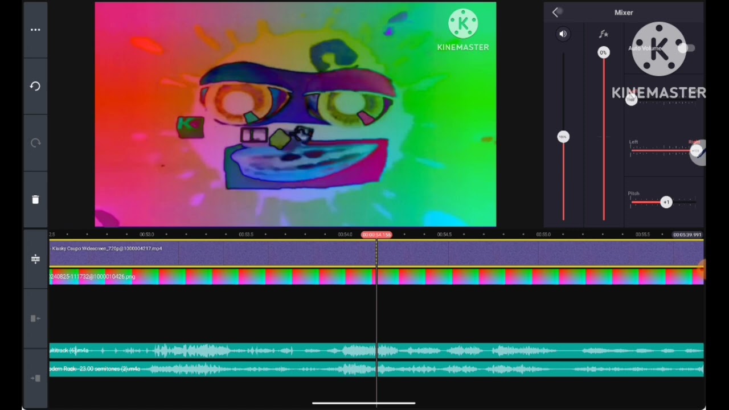This screenshot has width=729, height=410.
Task: Expand timeline tracks with the vertical resize icon
Action: 35,259
